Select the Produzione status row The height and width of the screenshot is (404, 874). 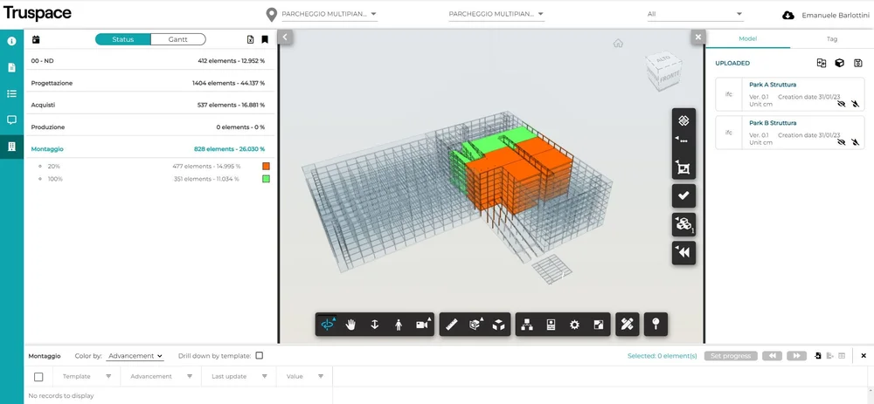coord(150,127)
